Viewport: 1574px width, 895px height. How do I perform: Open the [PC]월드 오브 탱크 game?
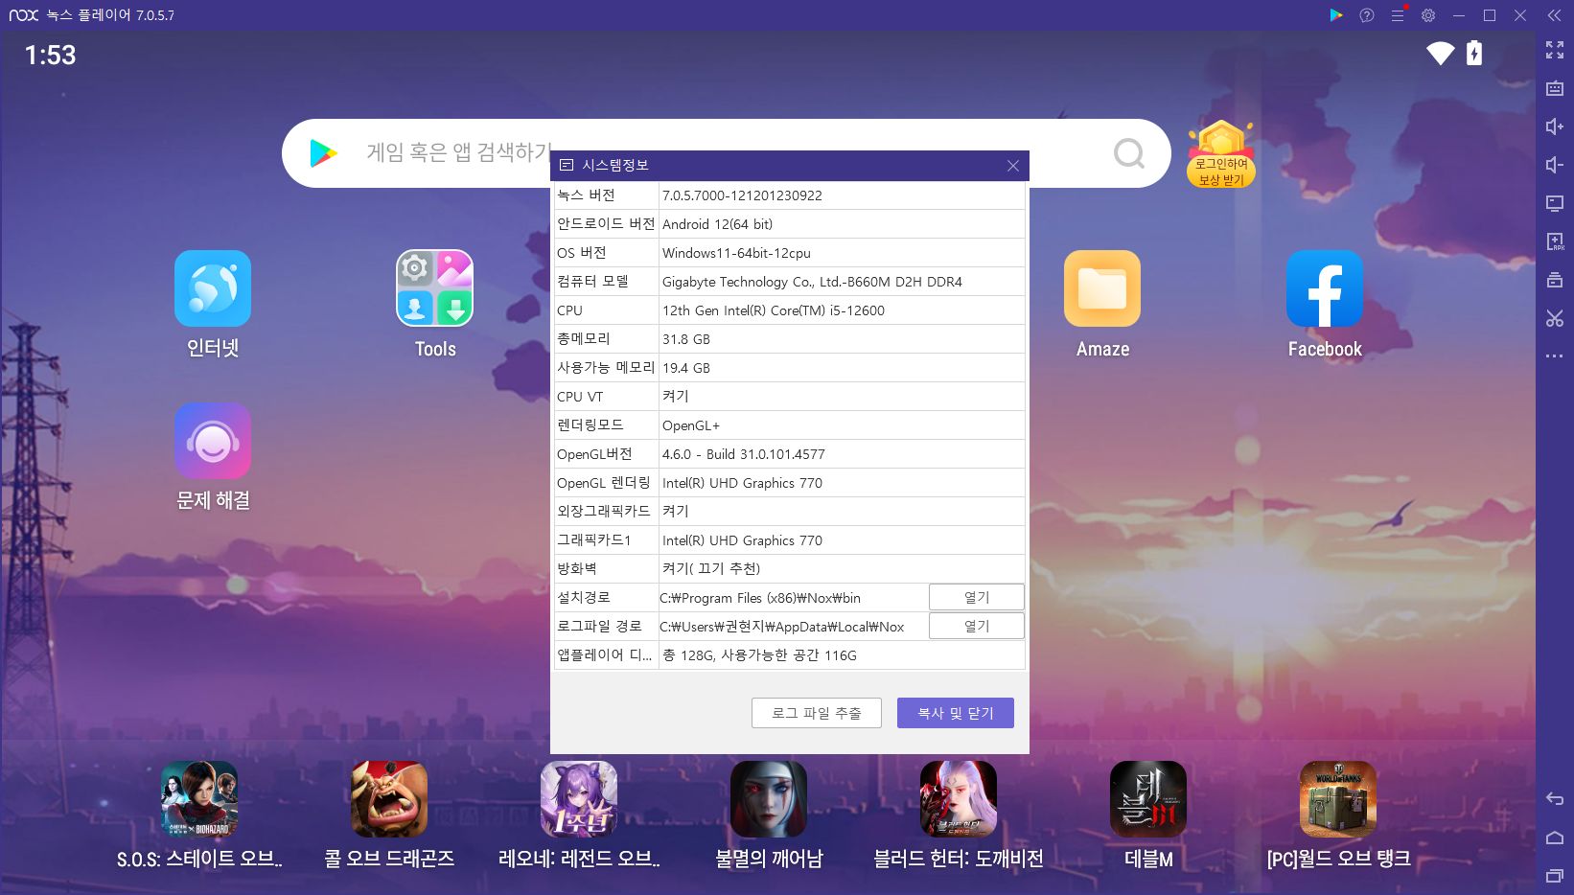[1338, 799]
